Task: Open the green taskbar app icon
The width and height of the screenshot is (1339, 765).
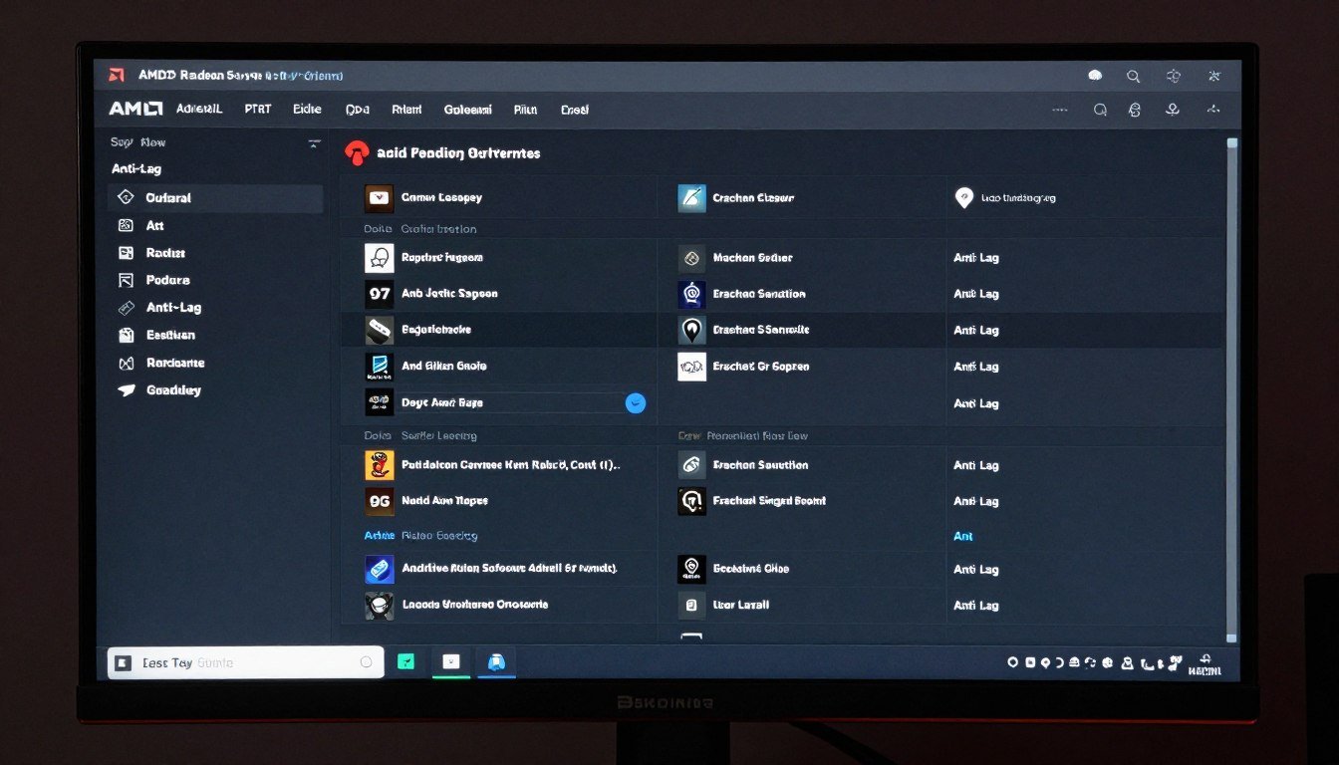Action: point(405,661)
